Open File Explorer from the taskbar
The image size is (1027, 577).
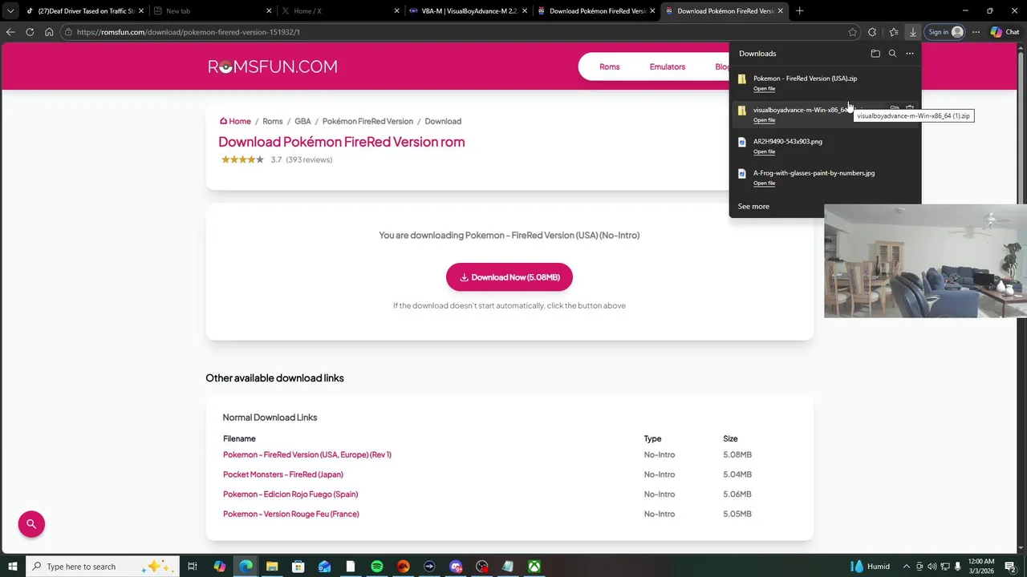click(x=272, y=567)
